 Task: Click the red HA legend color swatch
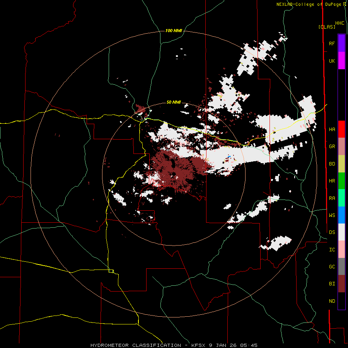(341, 129)
